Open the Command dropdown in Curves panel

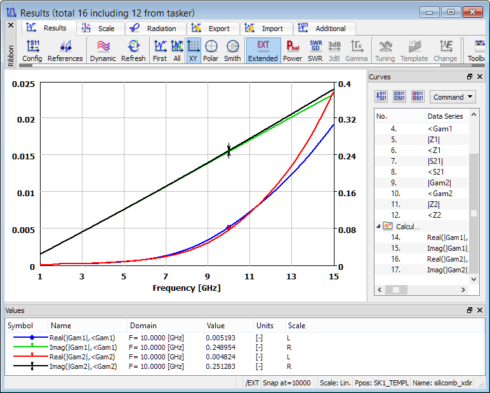pos(453,97)
